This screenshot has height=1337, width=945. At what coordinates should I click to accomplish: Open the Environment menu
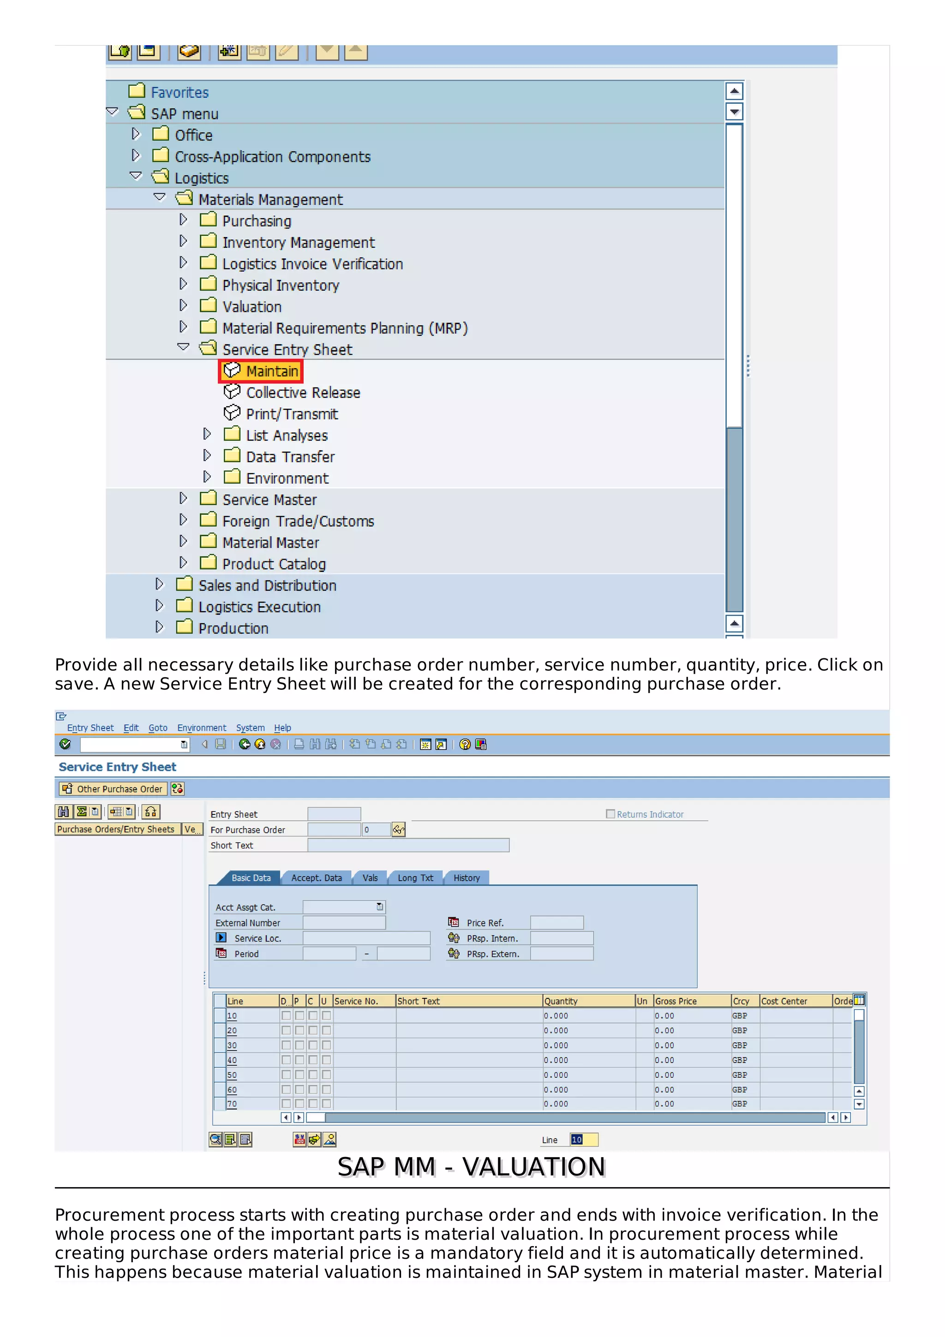[x=202, y=727]
